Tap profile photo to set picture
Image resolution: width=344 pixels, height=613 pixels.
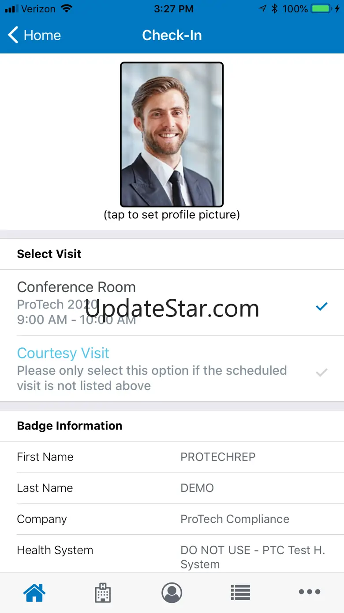pyautogui.click(x=172, y=134)
